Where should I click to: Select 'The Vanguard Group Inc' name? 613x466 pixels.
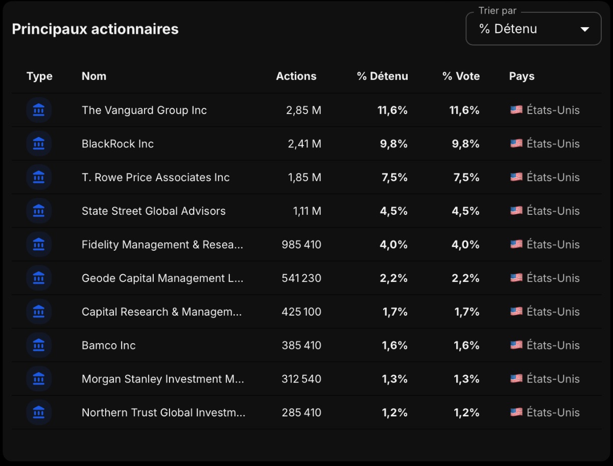click(144, 110)
